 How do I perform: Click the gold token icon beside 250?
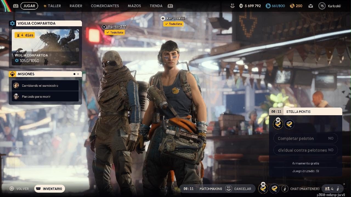tap(291, 6)
